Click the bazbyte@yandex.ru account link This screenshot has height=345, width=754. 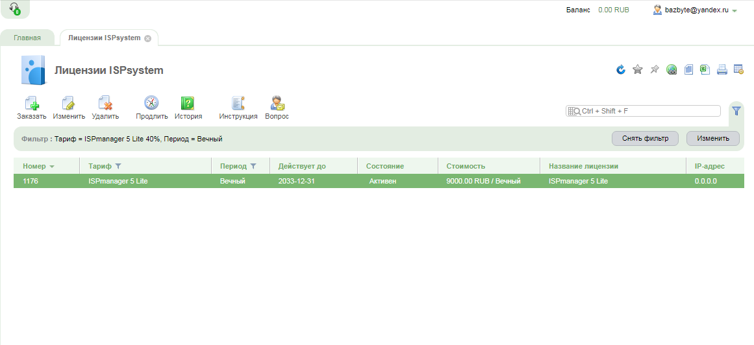(697, 10)
